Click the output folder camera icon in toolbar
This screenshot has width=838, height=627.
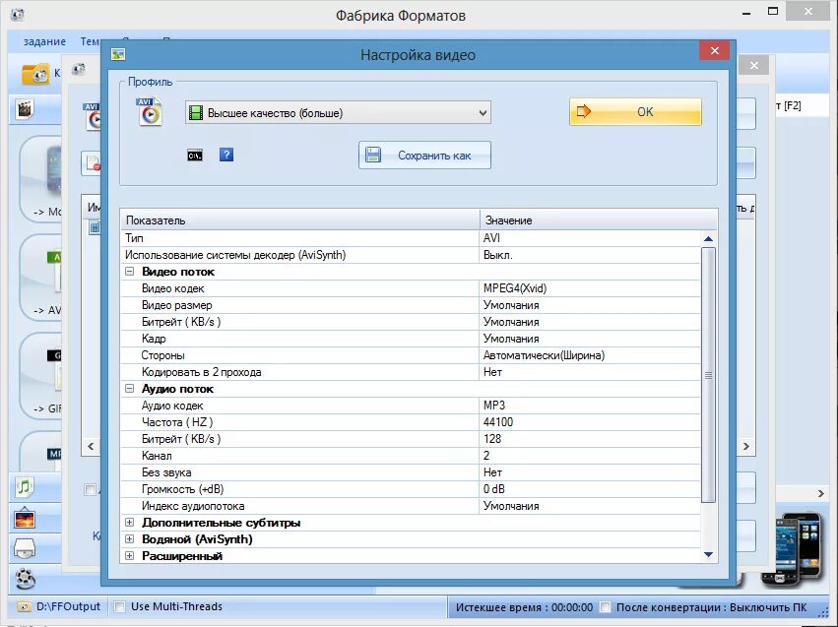pos(35,74)
